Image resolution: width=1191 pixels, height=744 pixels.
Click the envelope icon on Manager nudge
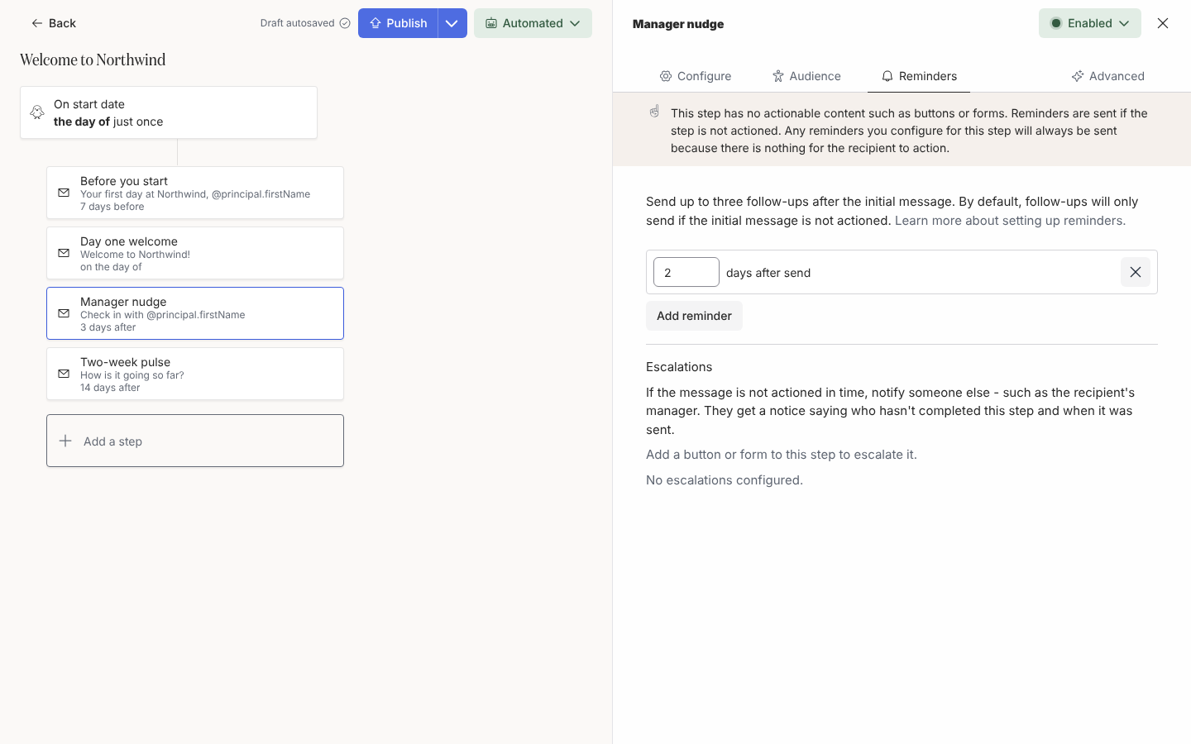[64, 313]
